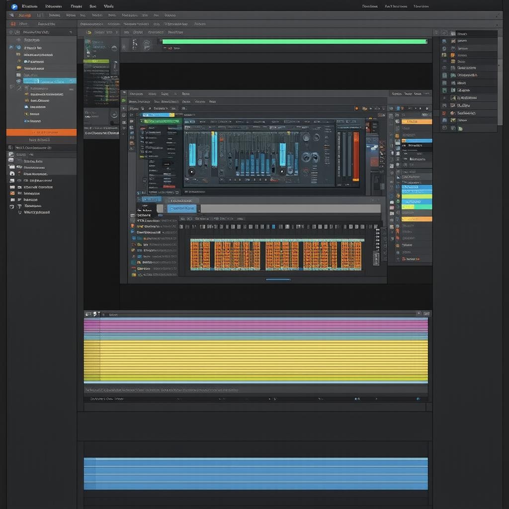Toggle the green power icon on inner window's left edge

124,100
